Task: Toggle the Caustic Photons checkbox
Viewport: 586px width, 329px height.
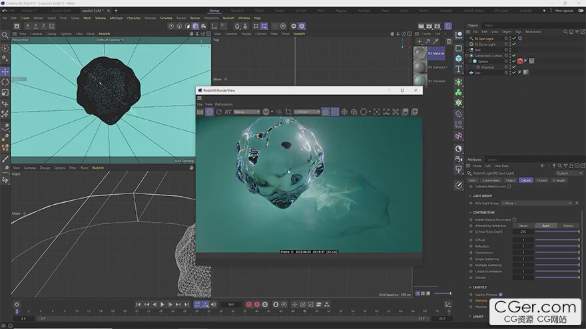Action: 500,294
